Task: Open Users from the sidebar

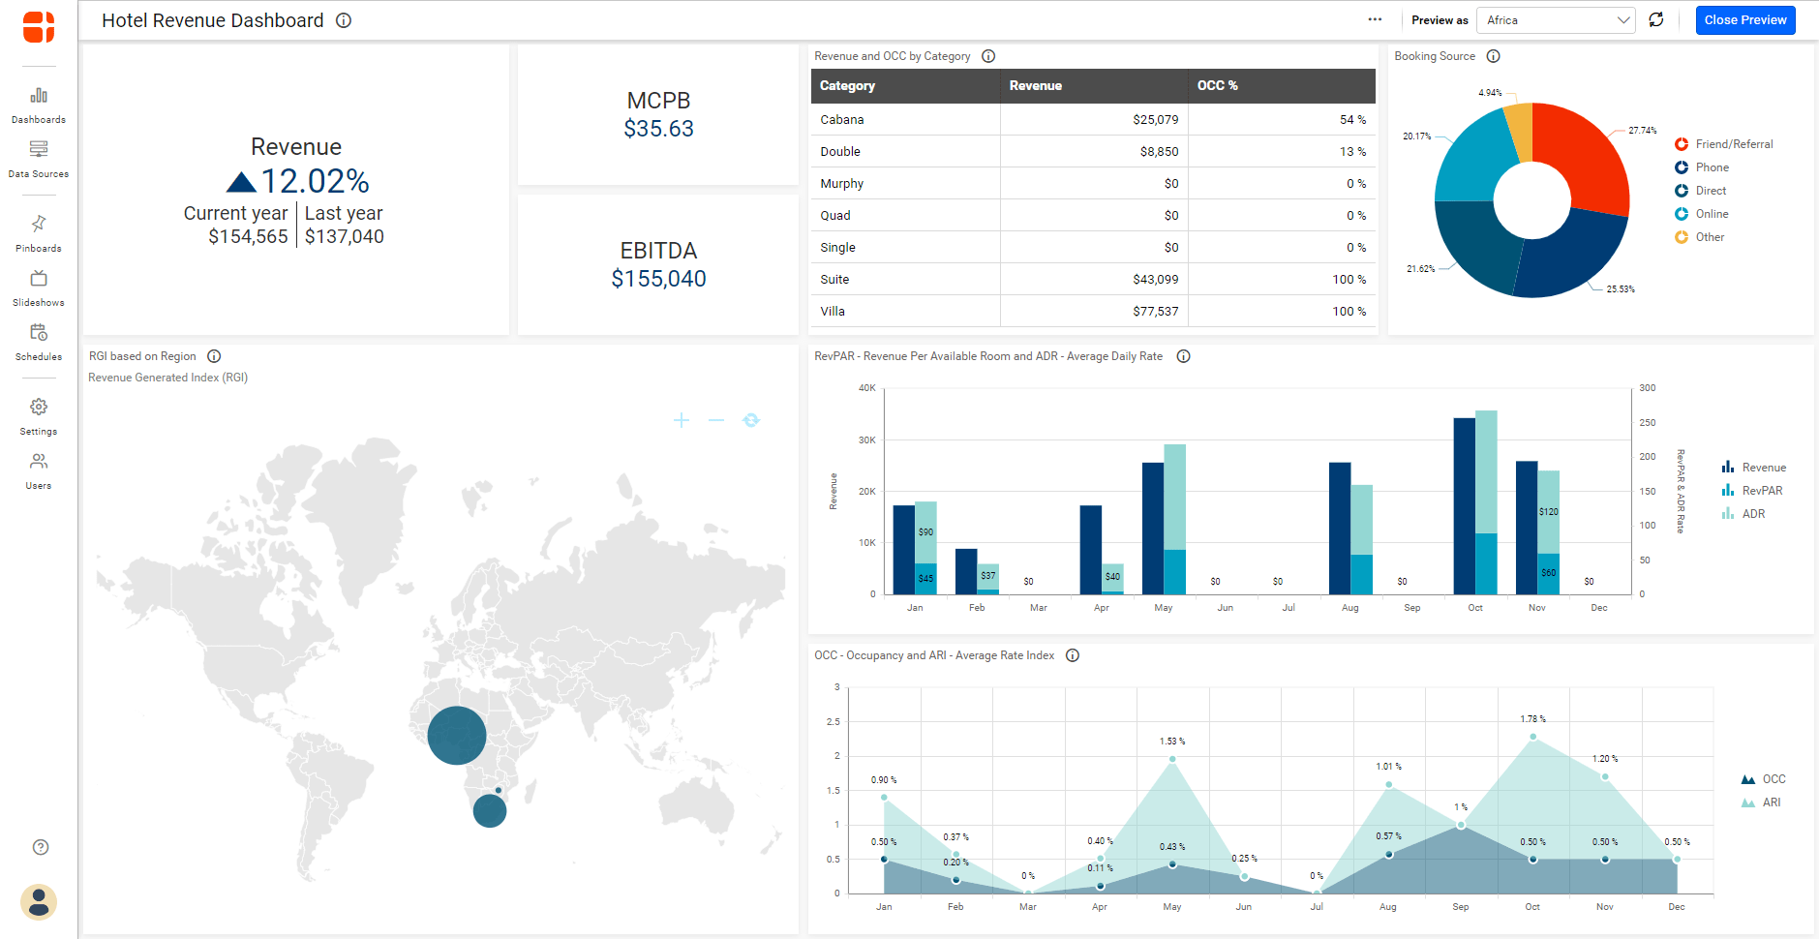Action: click(39, 470)
